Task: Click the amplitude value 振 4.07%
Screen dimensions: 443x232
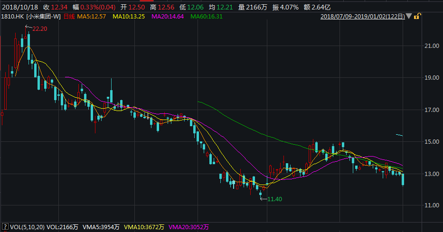Action: 285,7
